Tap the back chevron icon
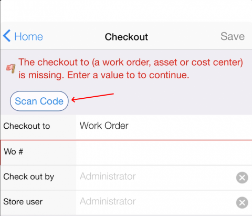This screenshot has height=216, width=252. click(x=7, y=36)
